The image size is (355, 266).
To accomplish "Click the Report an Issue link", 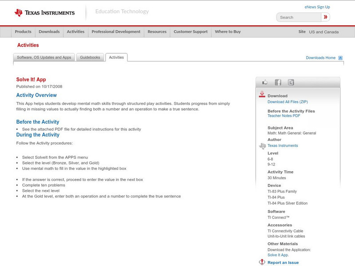I will click(x=283, y=262).
